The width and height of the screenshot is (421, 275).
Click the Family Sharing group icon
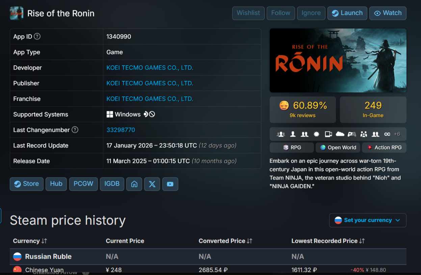click(x=364, y=134)
